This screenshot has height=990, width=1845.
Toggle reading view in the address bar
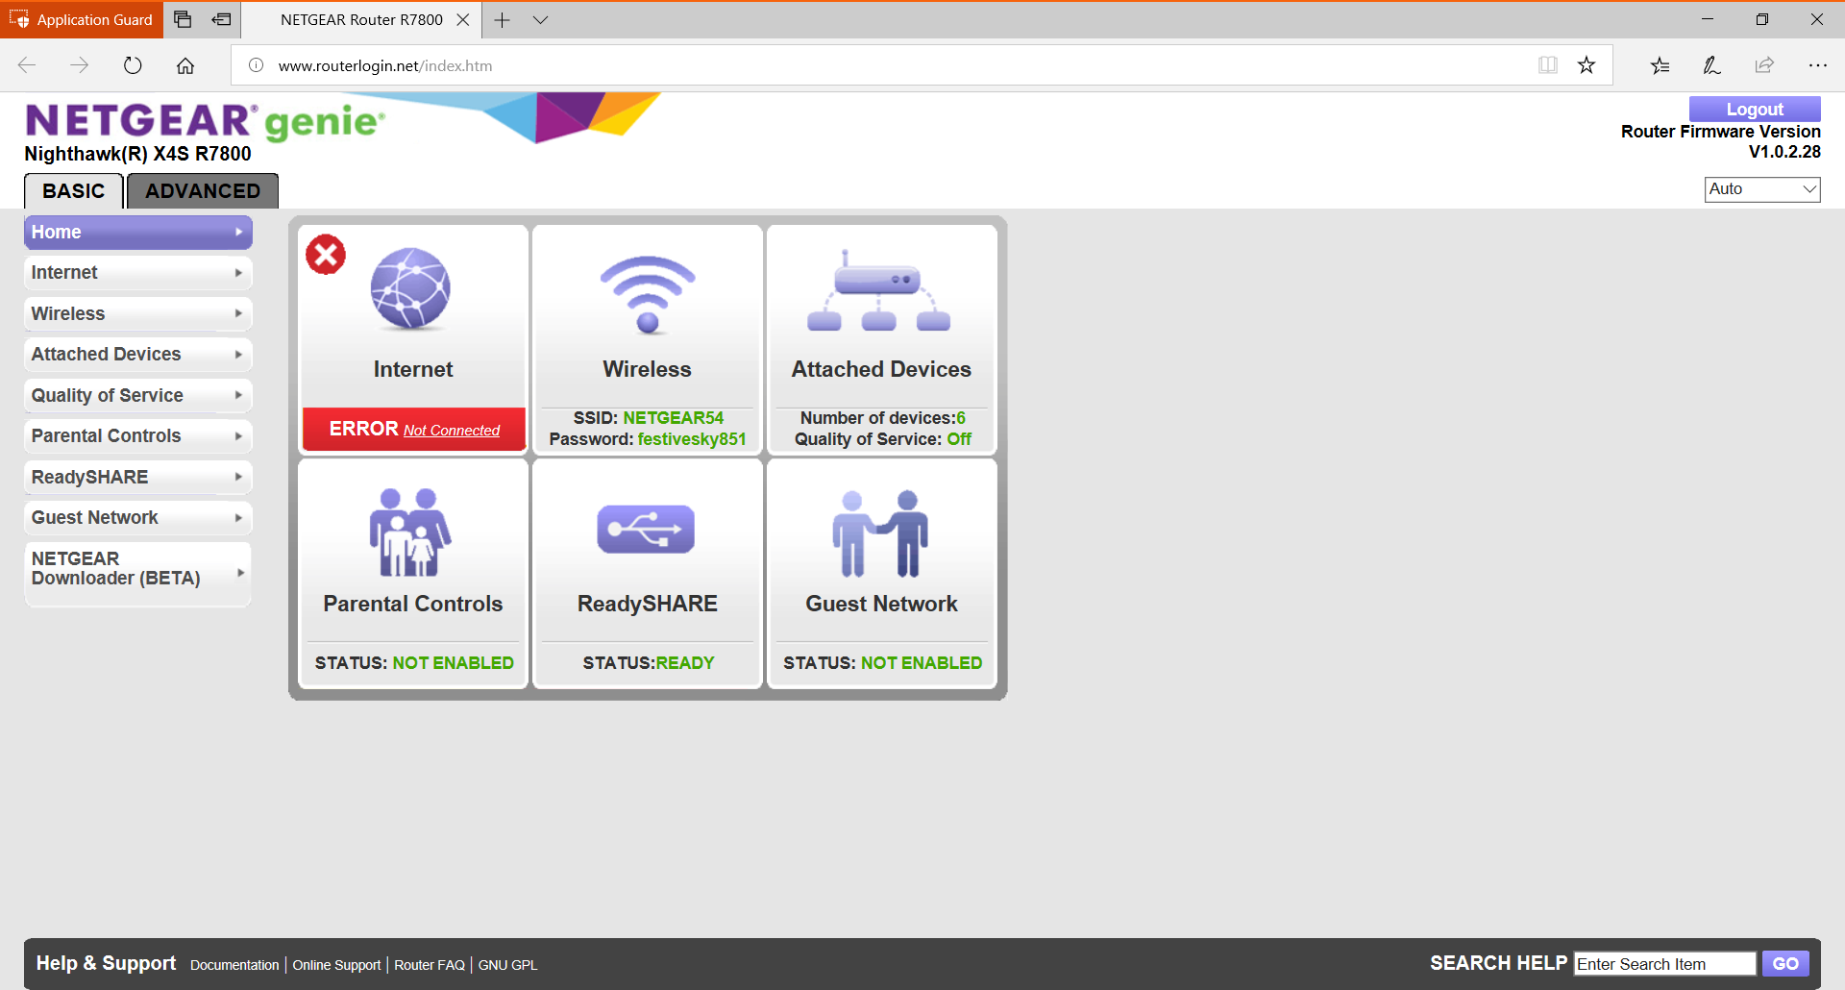[x=1547, y=65]
